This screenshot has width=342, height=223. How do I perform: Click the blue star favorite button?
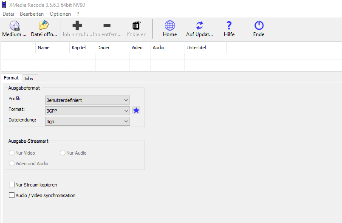(136, 110)
